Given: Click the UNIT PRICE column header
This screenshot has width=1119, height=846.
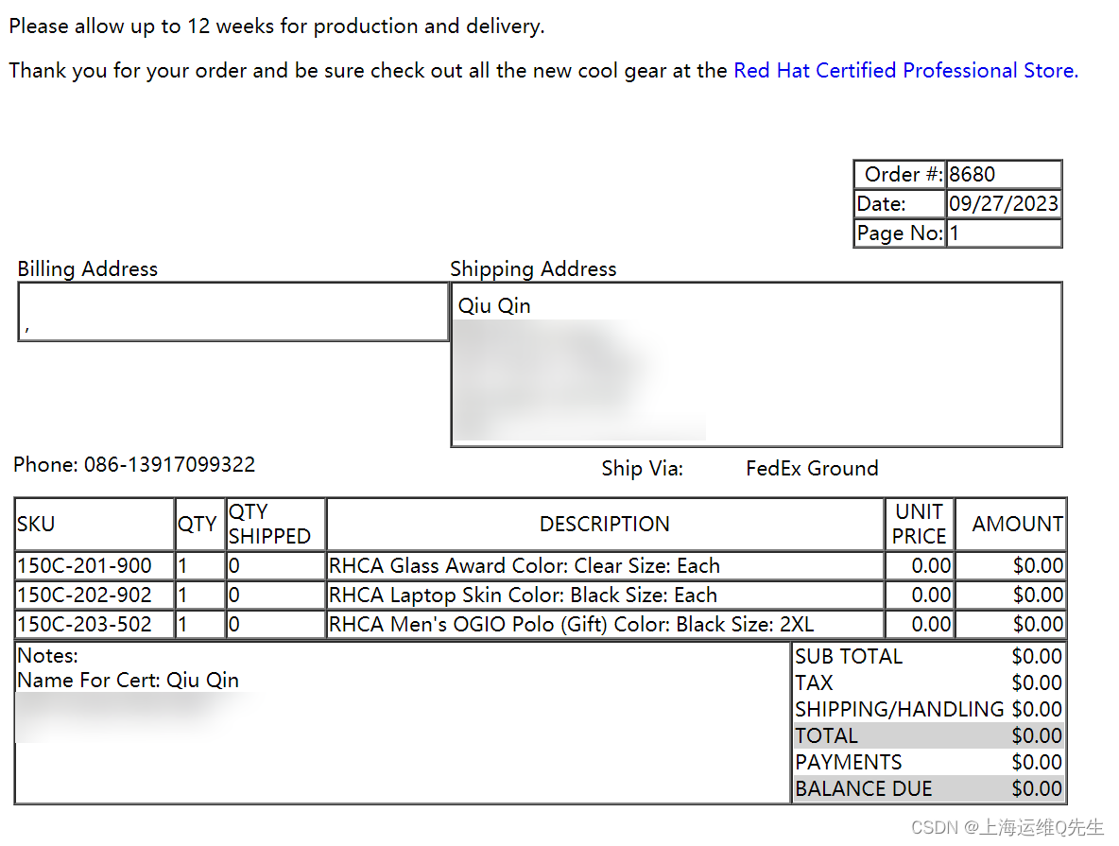Looking at the screenshot, I should coord(920,524).
